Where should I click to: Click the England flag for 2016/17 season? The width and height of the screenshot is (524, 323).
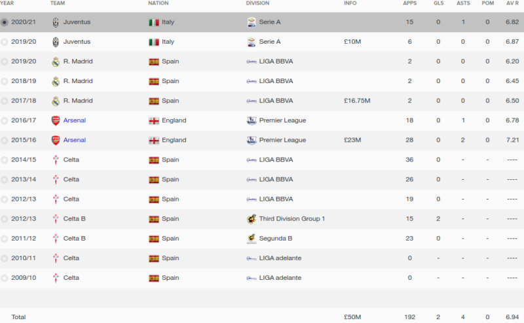154,121
